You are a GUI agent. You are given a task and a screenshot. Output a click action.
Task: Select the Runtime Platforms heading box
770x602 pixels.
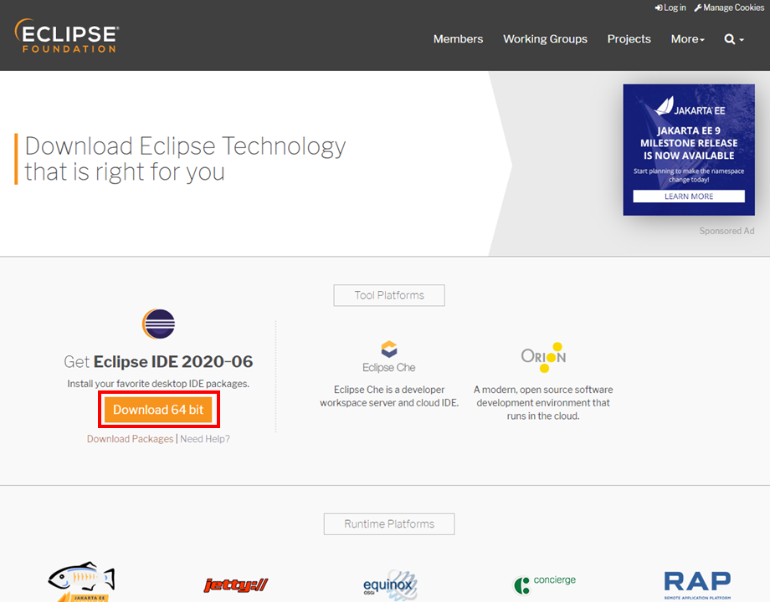coord(389,524)
